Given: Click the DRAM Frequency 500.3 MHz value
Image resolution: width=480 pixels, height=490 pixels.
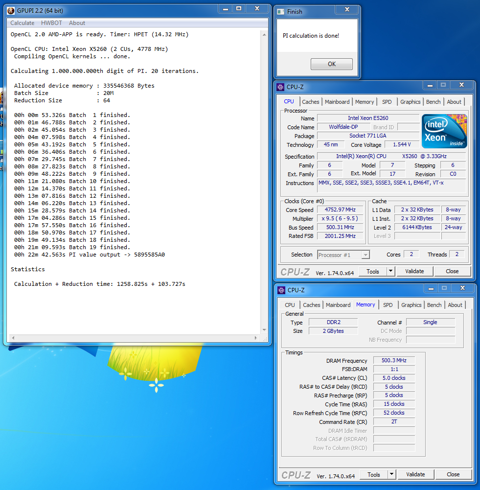Looking at the screenshot, I should (394, 360).
